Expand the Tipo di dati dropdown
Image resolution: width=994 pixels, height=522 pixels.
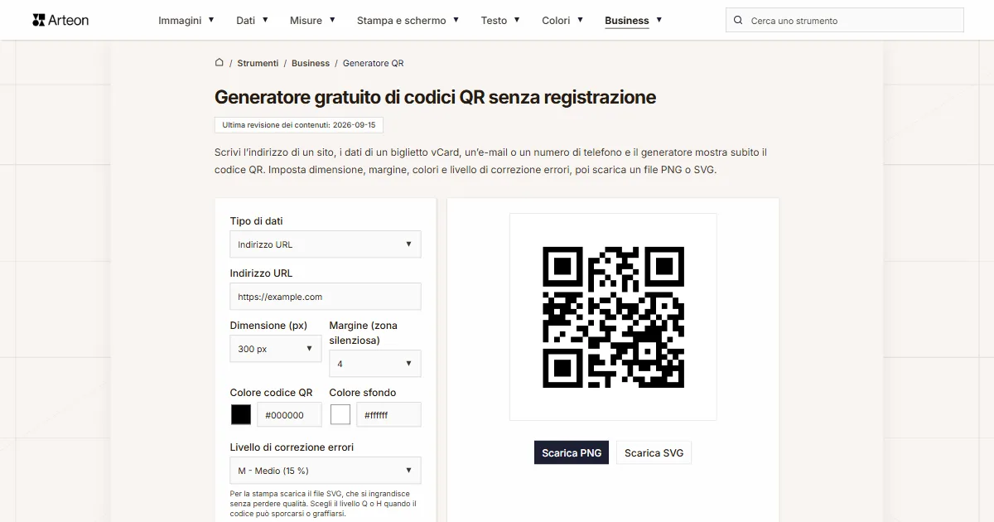point(326,244)
